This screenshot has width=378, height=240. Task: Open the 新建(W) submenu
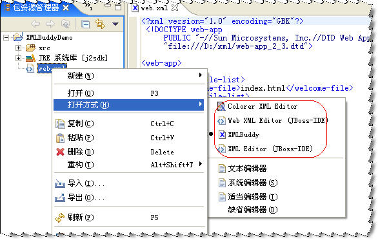pyautogui.click(x=129, y=76)
